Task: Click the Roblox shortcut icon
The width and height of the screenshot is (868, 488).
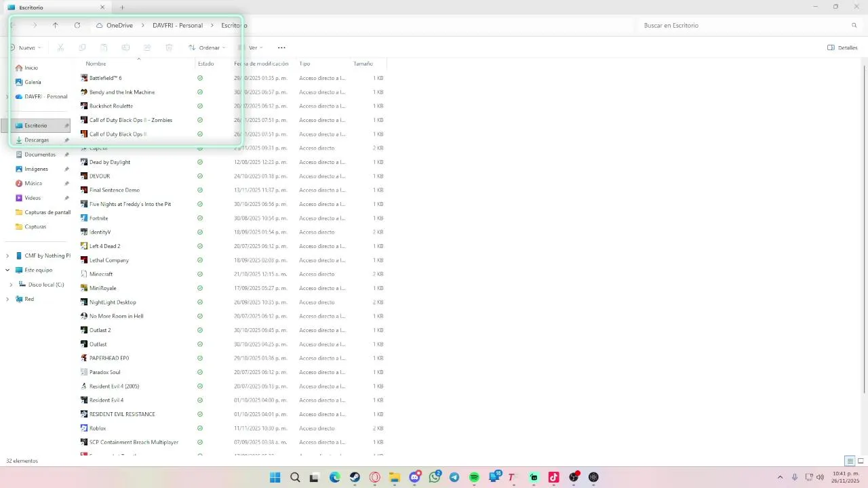Action: [x=84, y=428]
